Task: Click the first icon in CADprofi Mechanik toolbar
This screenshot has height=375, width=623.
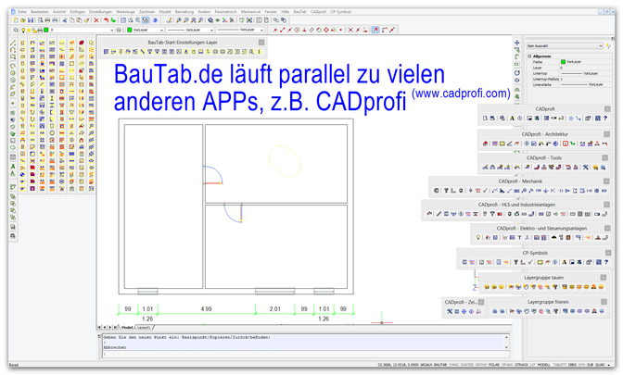Action: tap(437, 191)
